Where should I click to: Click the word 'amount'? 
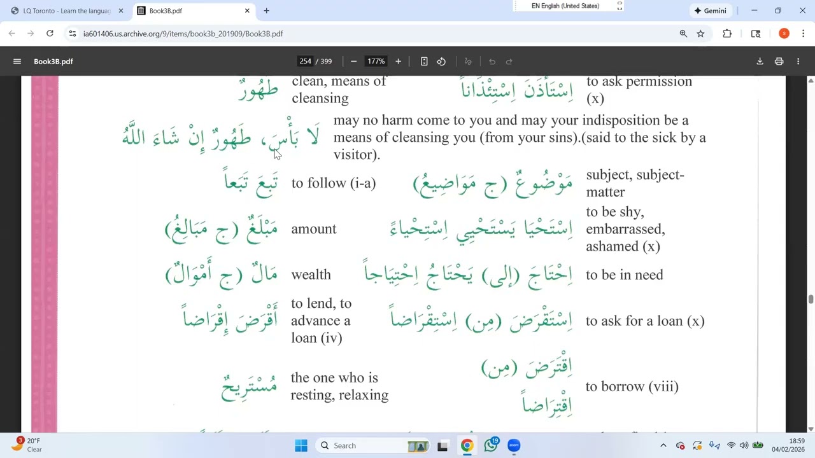pyautogui.click(x=314, y=229)
